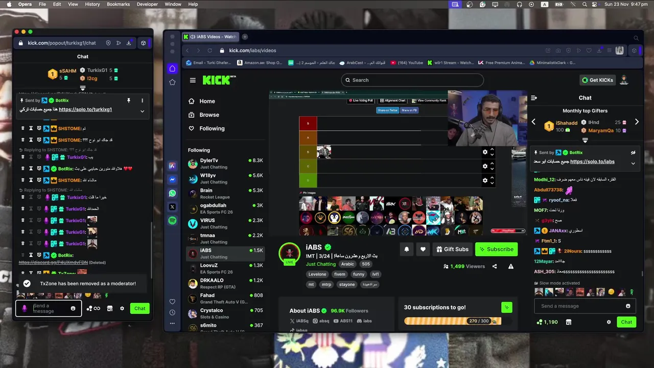Click Chat send button in iABS chat
The height and width of the screenshot is (368, 654).
point(626,322)
